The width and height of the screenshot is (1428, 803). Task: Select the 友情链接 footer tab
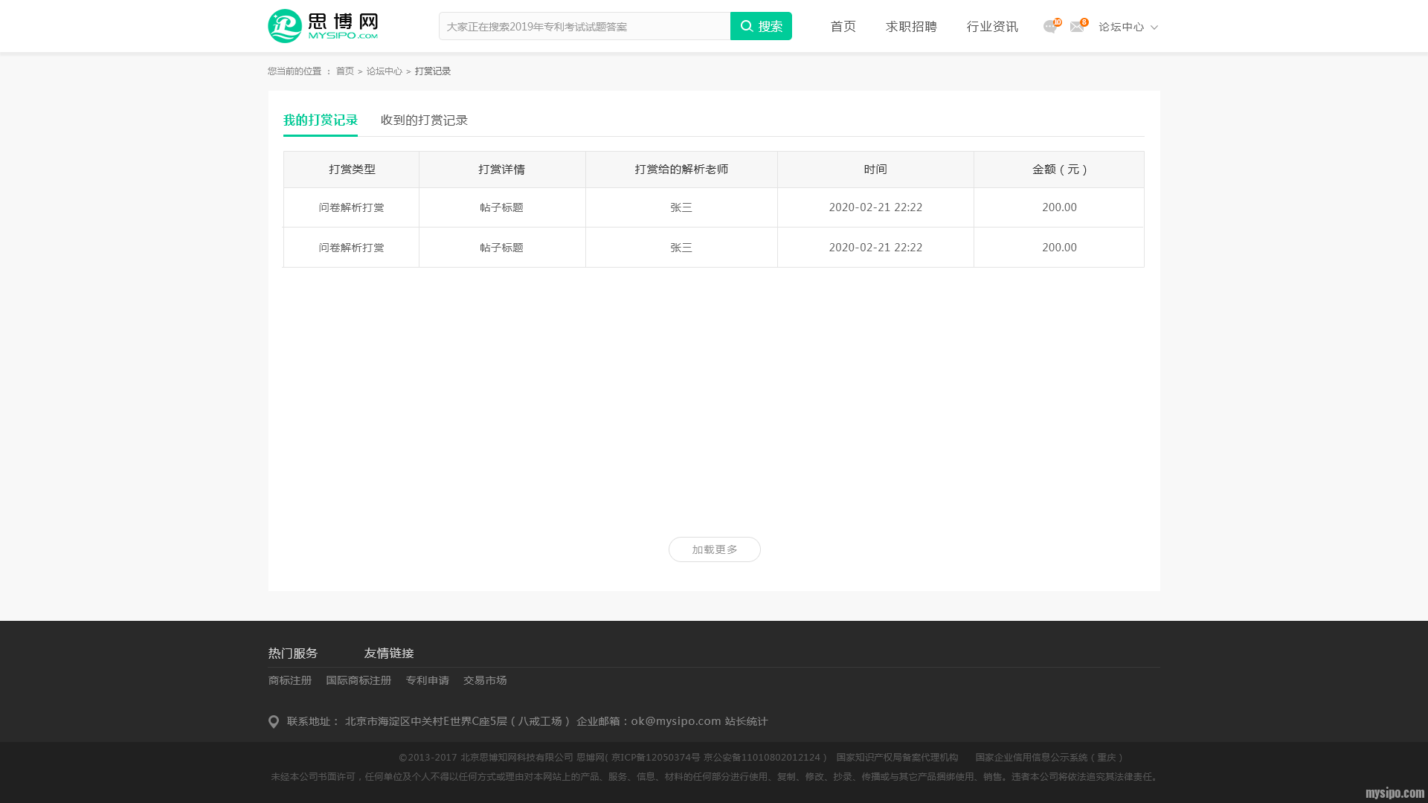coord(389,653)
